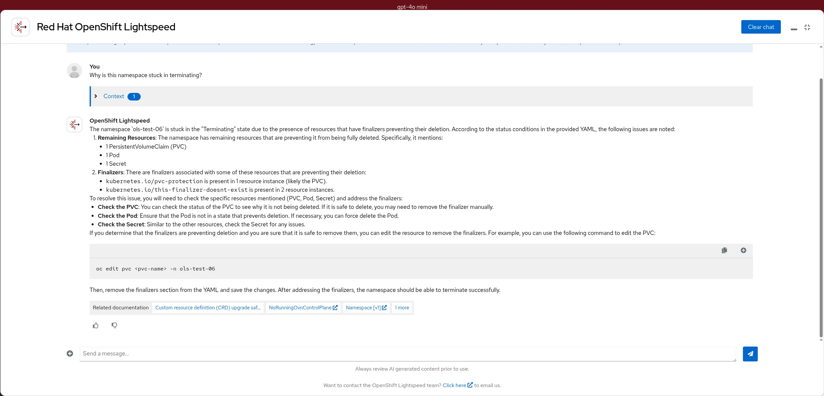Expand the Context section chevron

pyautogui.click(x=96, y=96)
